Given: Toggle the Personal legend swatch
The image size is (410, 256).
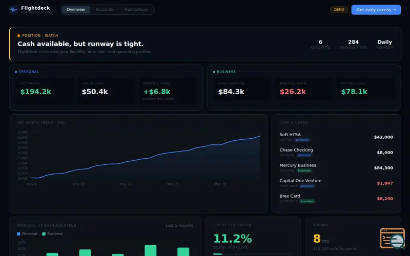Looking at the screenshot, I should pos(18,234).
